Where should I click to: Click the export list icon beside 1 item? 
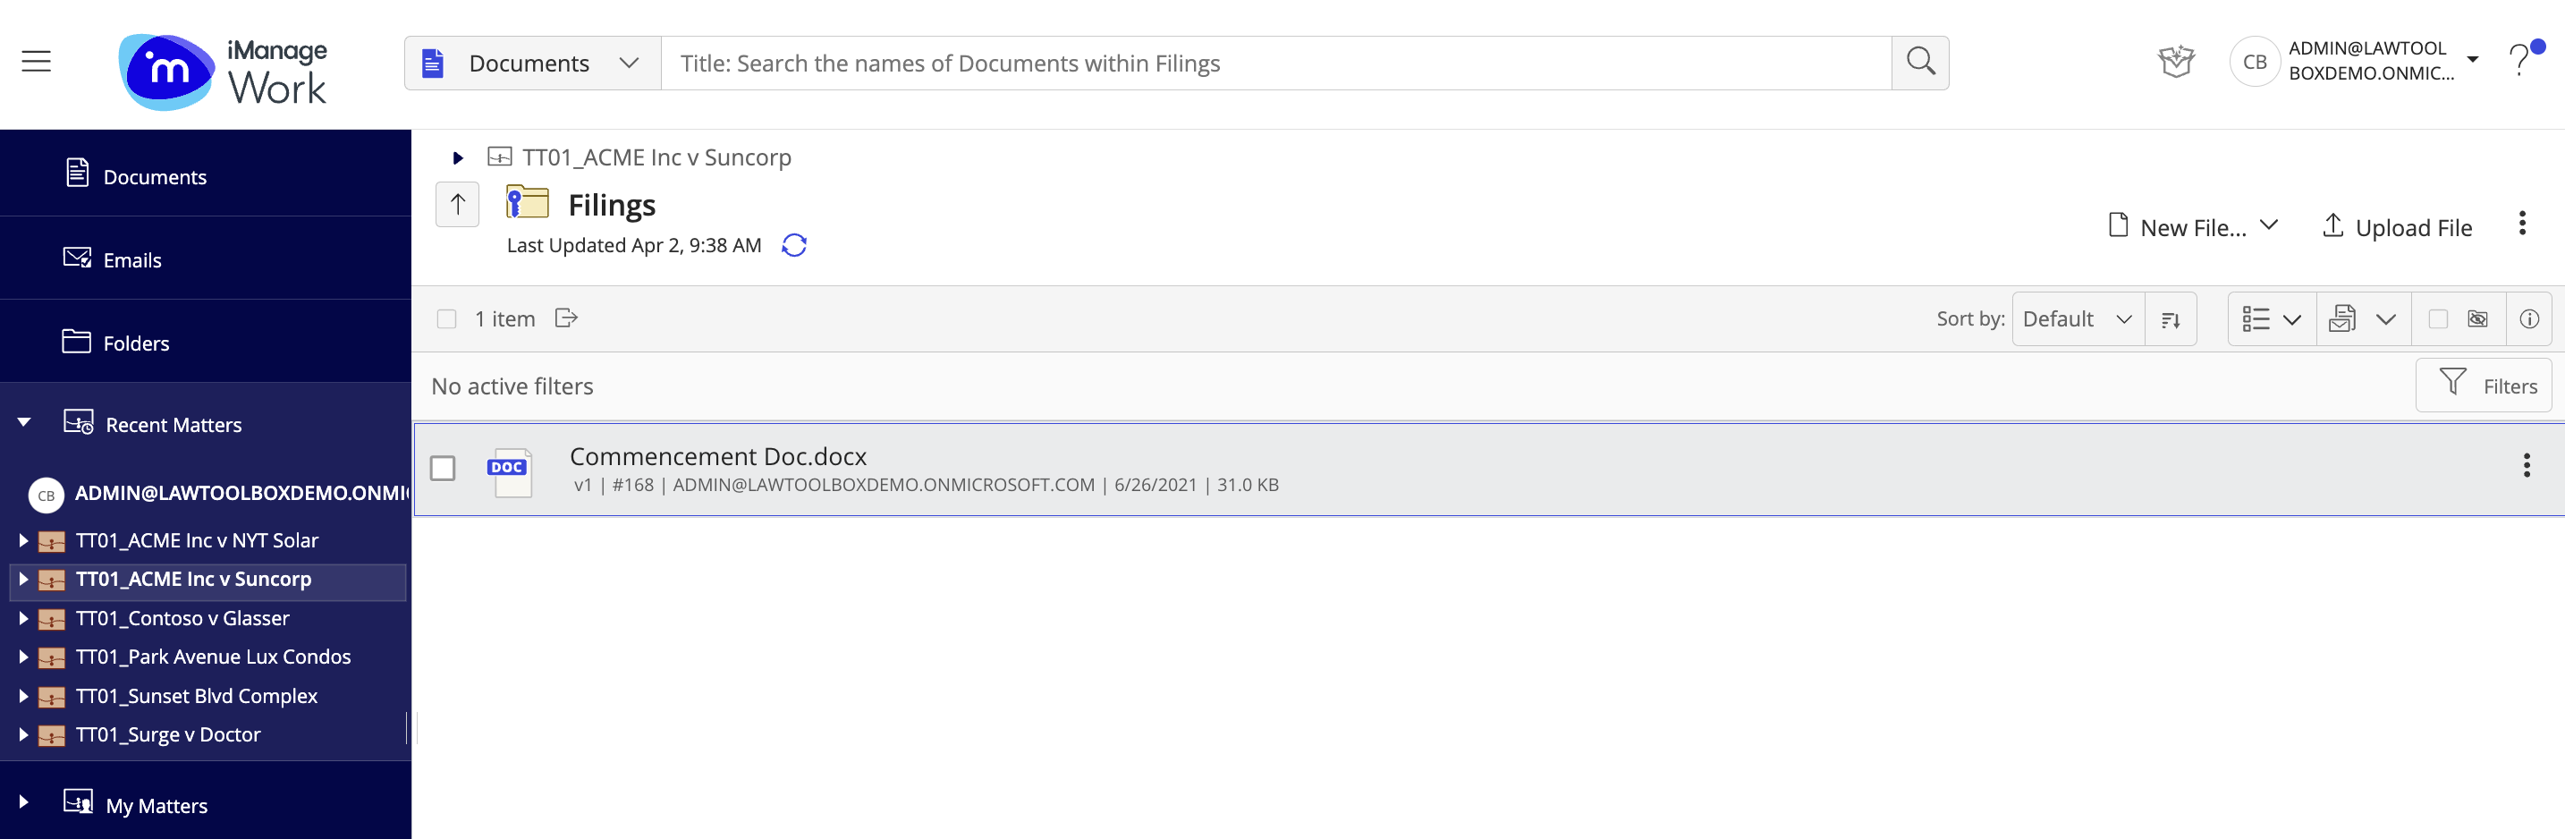pyautogui.click(x=566, y=318)
